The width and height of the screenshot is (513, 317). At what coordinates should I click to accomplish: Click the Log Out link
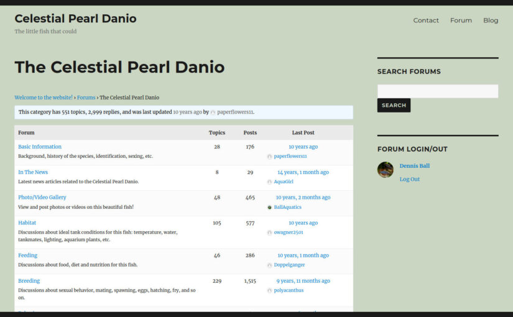[x=409, y=179]
